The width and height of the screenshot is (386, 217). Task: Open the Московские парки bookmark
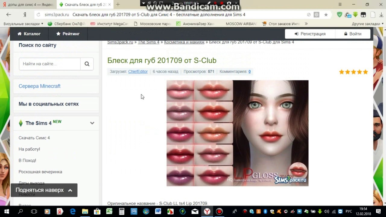point(152,24)
